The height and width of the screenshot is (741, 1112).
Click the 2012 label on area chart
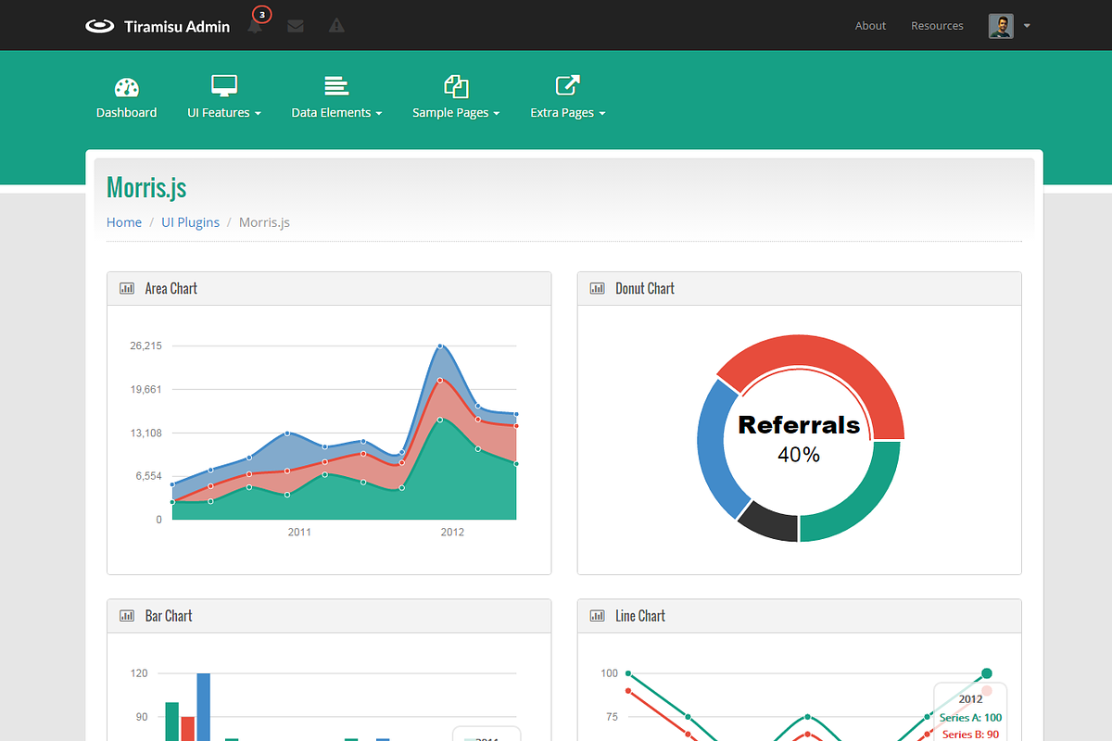coord(452,533)
